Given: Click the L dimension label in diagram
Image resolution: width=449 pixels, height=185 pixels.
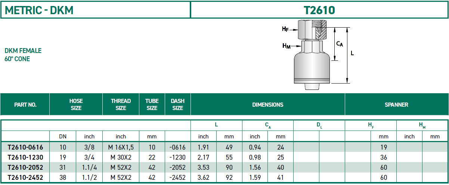Looking at the screenshot, I should click(x=352, y=53).
